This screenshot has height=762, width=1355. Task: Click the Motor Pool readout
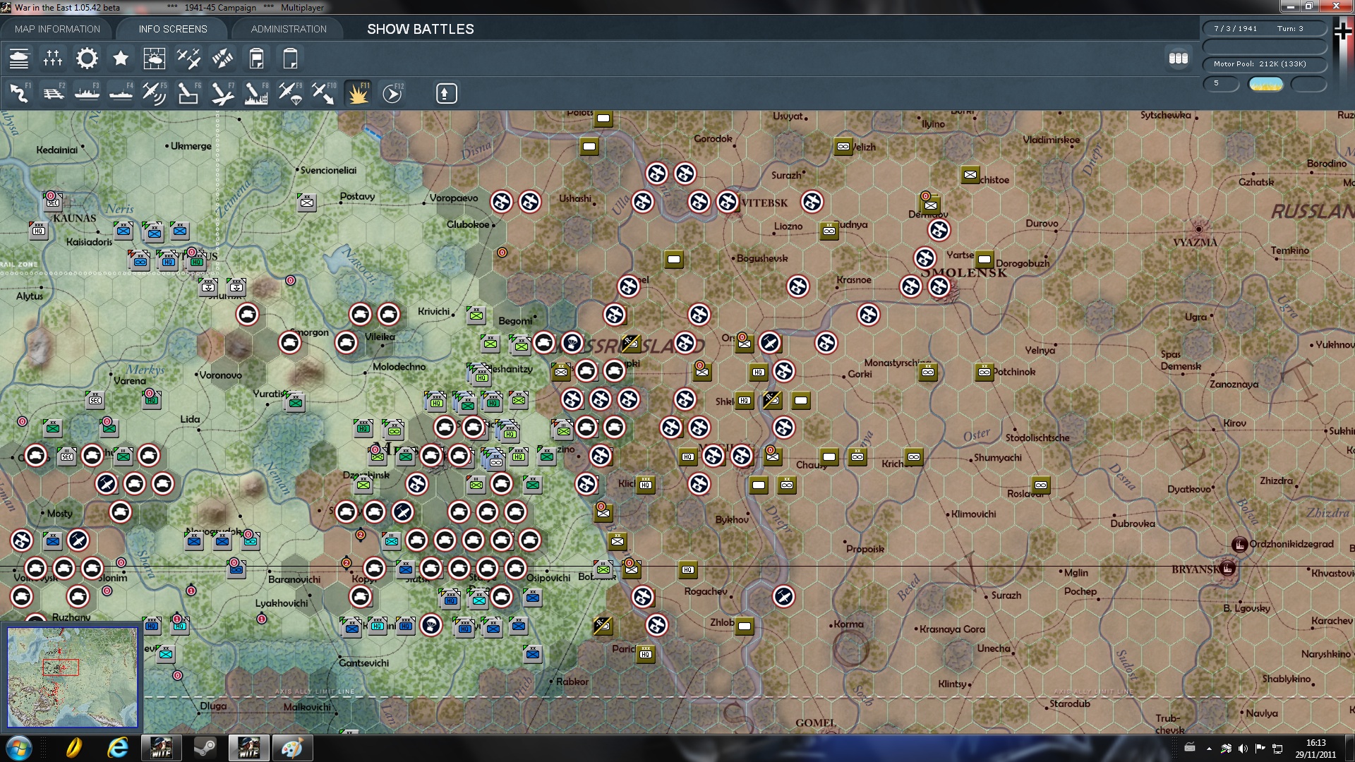point(1265,64)
